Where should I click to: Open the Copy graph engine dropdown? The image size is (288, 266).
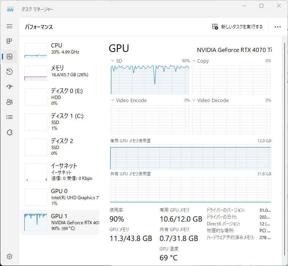click(194, 61)
